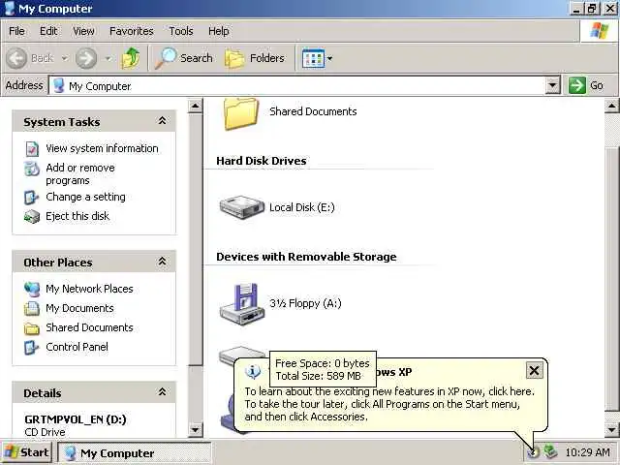This screenshot has height=465, width=620.
Task: Click the main pane scrollbar thumb
Action: 611,279
